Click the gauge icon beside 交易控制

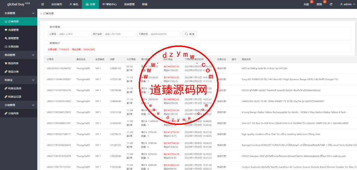[x=6, y=47]
